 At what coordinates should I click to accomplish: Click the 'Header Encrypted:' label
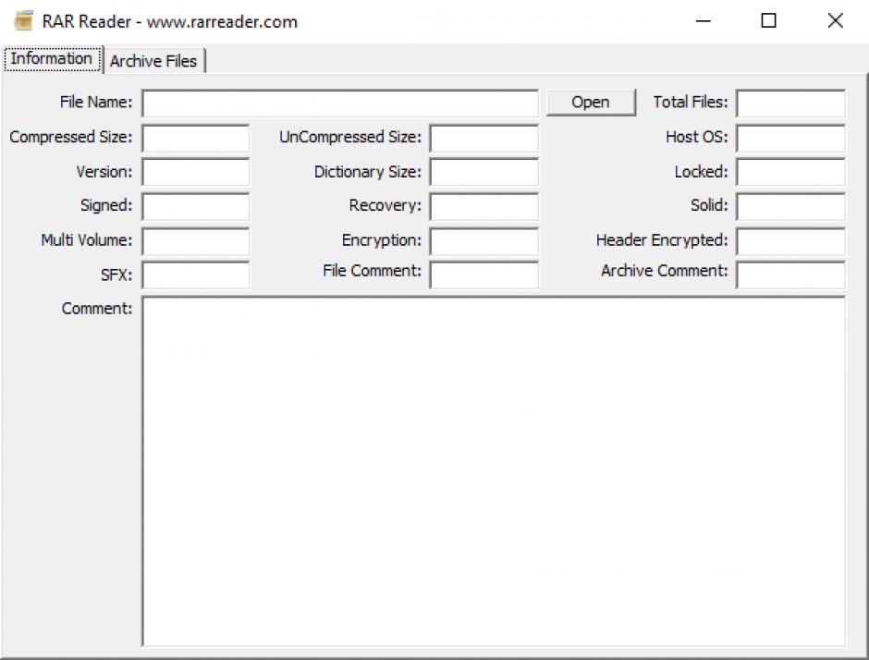(x=662, y=240)
